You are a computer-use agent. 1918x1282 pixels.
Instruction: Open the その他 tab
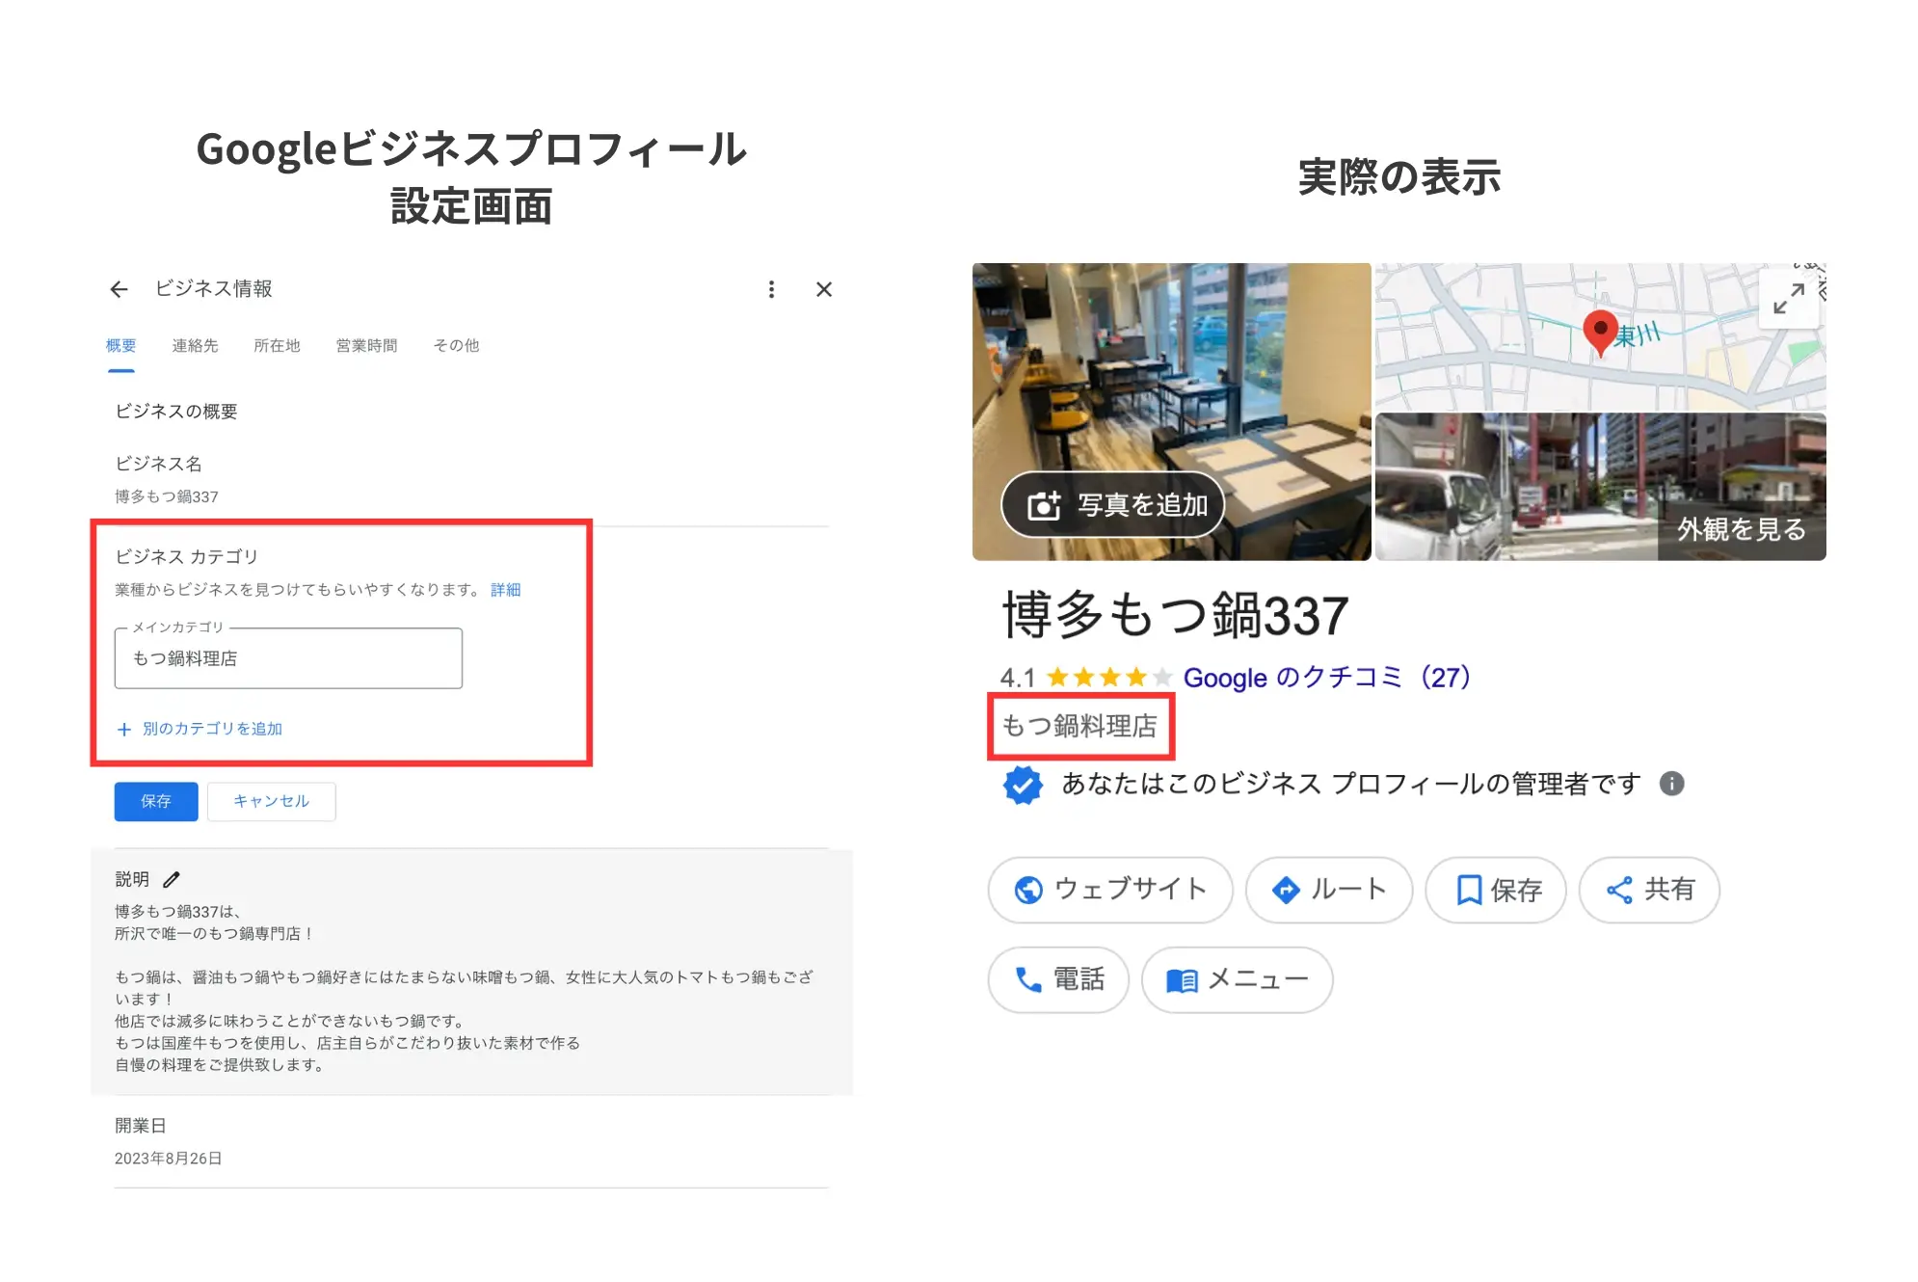pos(456,345)
